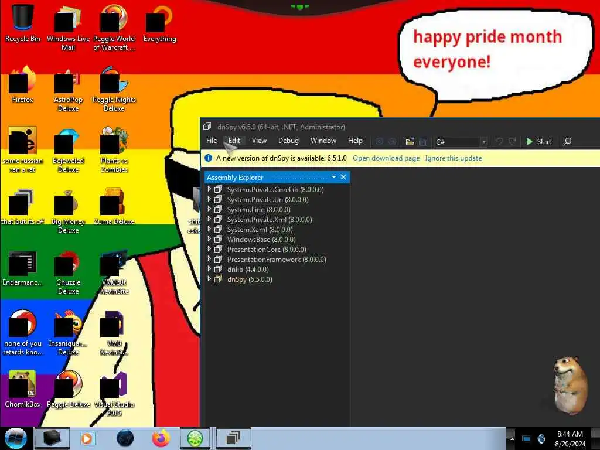
Task: Select System.Xaml (8.0.0.0) row
Action: [277, 229]
